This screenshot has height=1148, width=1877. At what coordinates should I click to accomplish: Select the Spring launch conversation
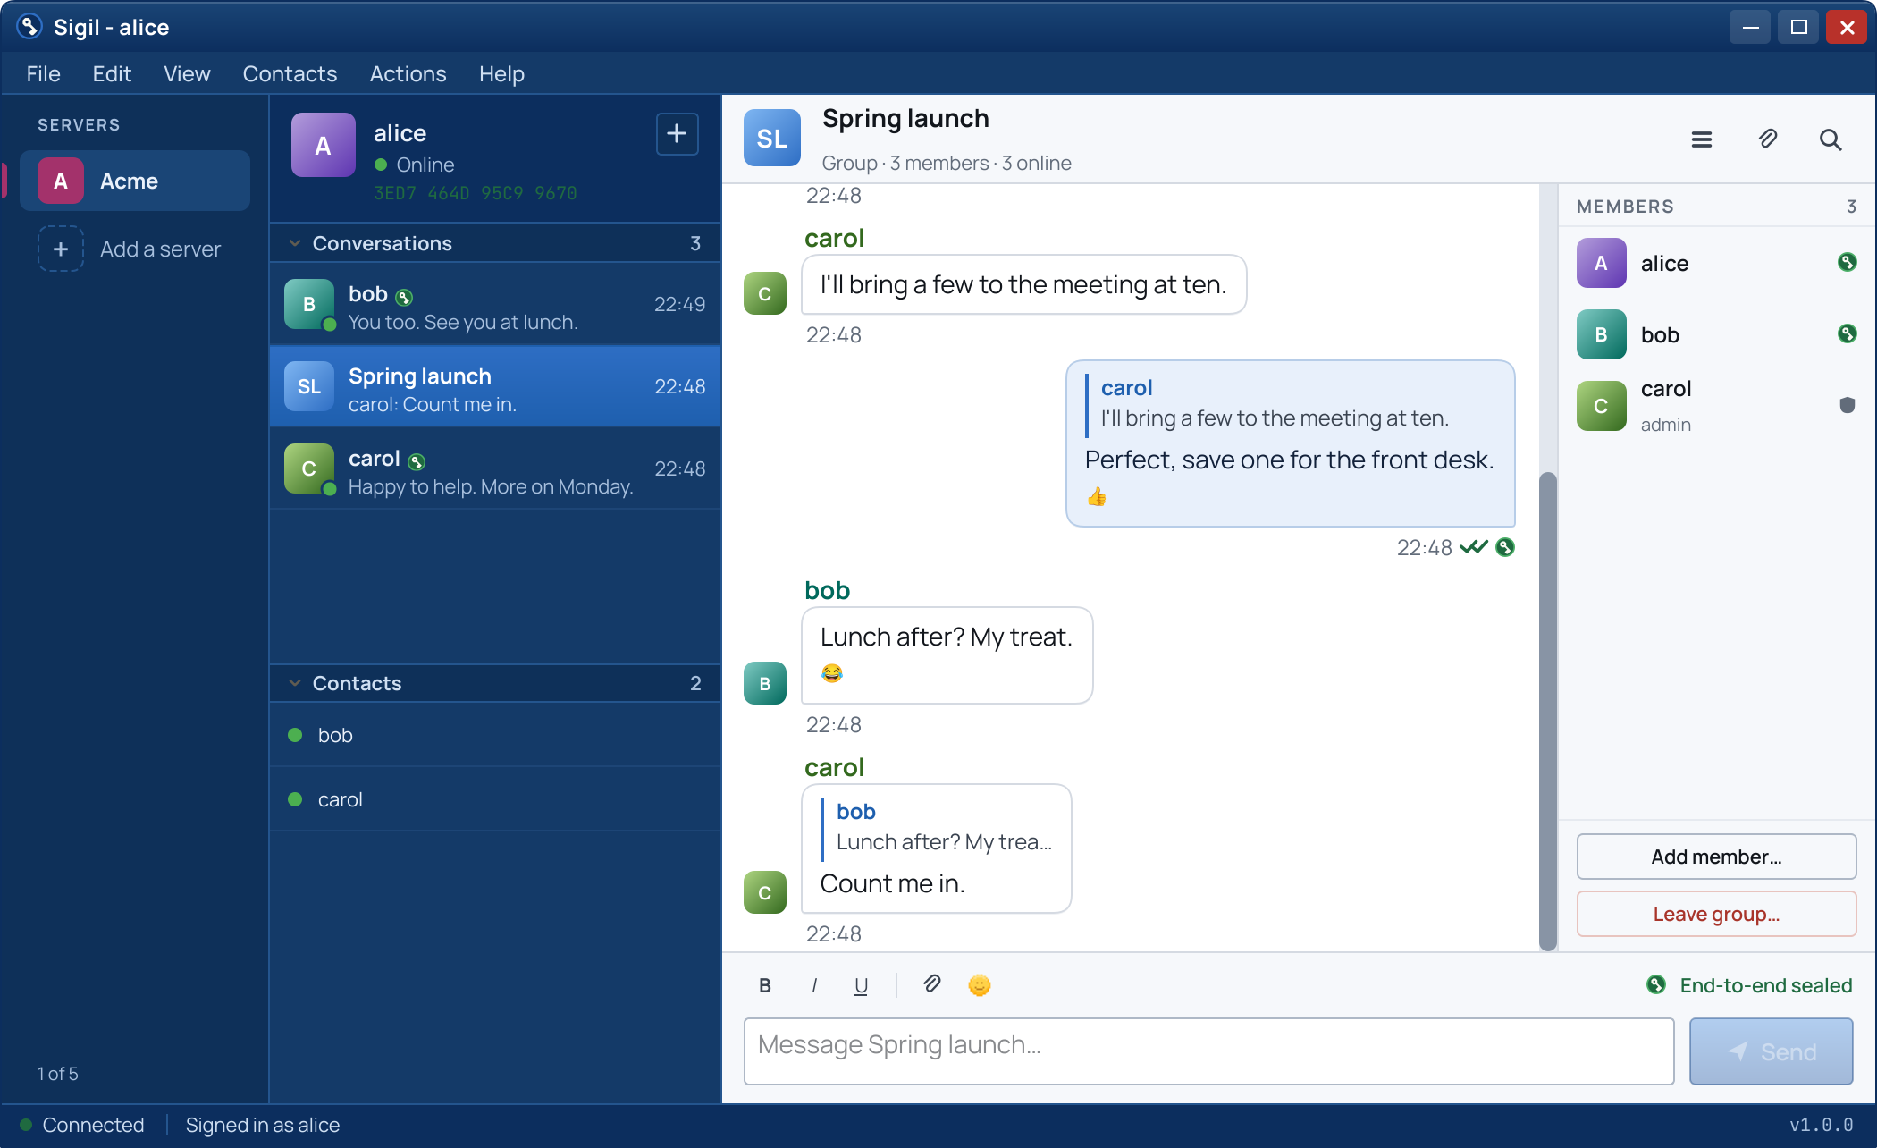[494, 386]
